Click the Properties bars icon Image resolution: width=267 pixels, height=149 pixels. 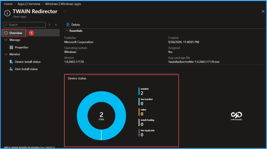[x=11, y=47]
